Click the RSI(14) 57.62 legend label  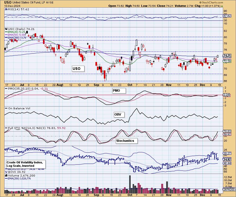(18, 9)
